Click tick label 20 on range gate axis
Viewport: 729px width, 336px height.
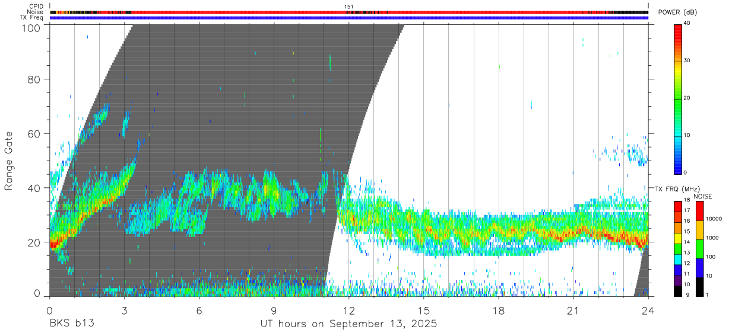(34, 242)
